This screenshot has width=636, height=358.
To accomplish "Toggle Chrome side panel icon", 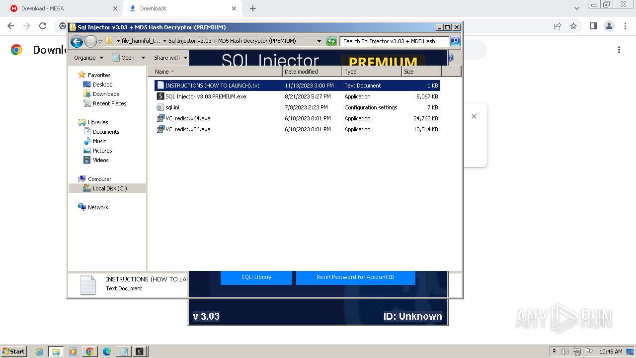I will [593, 26].
